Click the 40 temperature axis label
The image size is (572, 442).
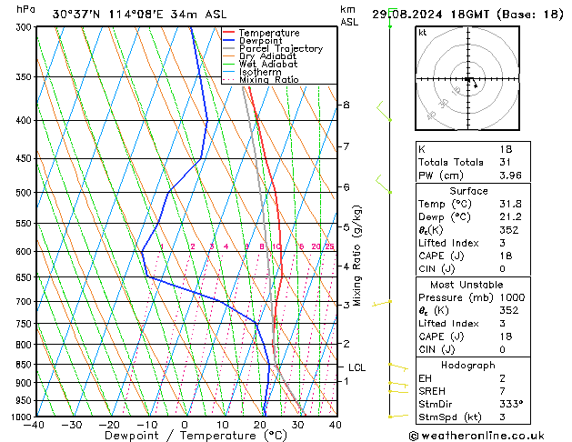click(x=335, y=425)
